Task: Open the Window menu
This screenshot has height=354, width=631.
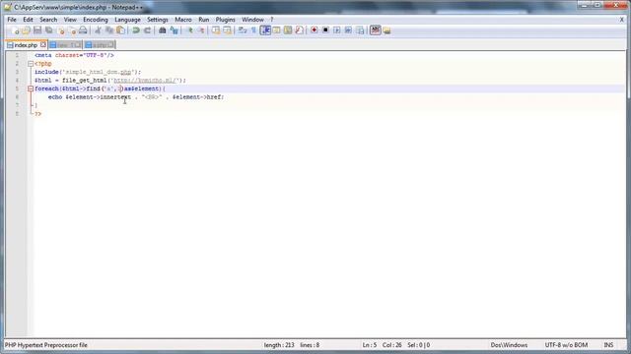Action: pos(252,20)
